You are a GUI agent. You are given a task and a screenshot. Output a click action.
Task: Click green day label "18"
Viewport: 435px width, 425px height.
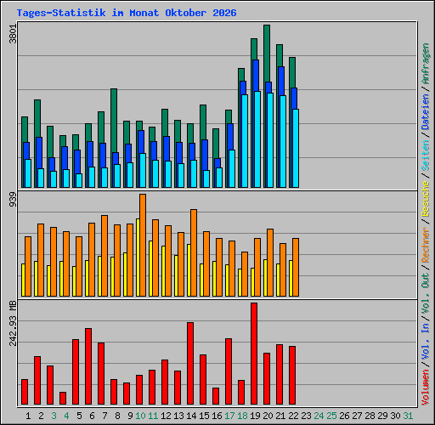point(242,416)
